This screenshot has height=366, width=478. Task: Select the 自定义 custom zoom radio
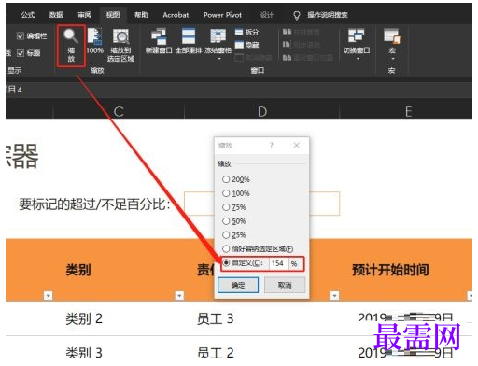pos(226,263)
